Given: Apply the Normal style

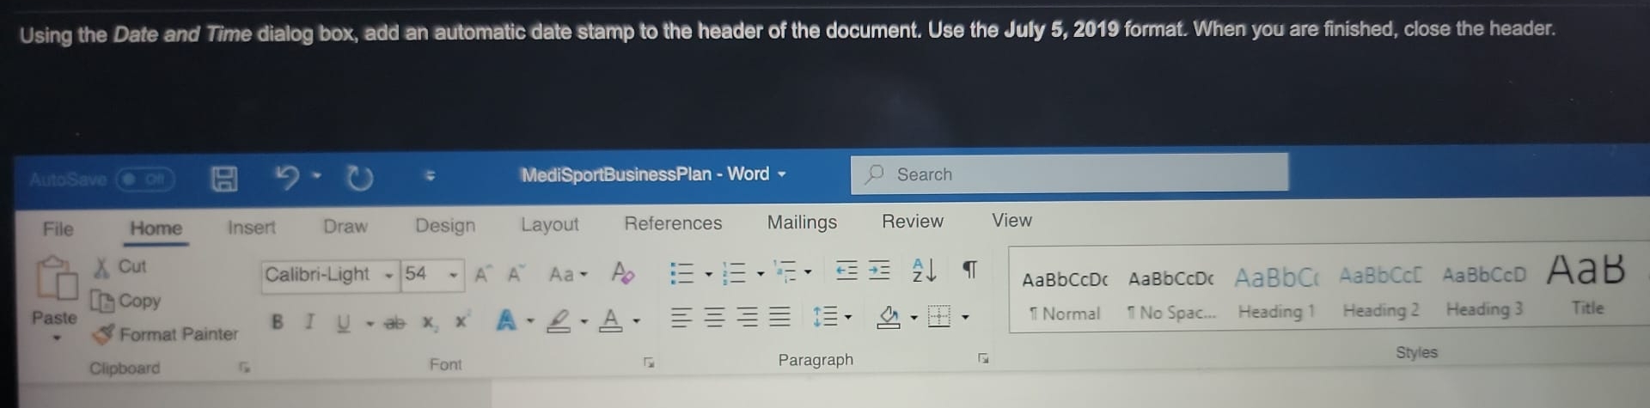Looking at the screenshot, I should click(x=1065, y=296).
